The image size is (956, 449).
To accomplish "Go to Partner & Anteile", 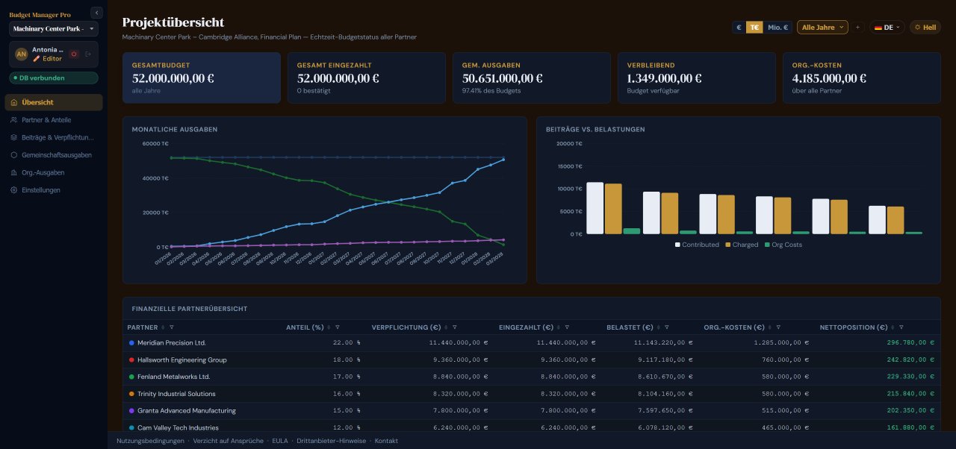I will point(54,119).
